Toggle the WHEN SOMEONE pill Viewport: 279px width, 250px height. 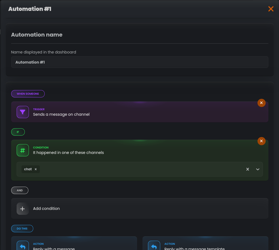[x=28, y=94]
